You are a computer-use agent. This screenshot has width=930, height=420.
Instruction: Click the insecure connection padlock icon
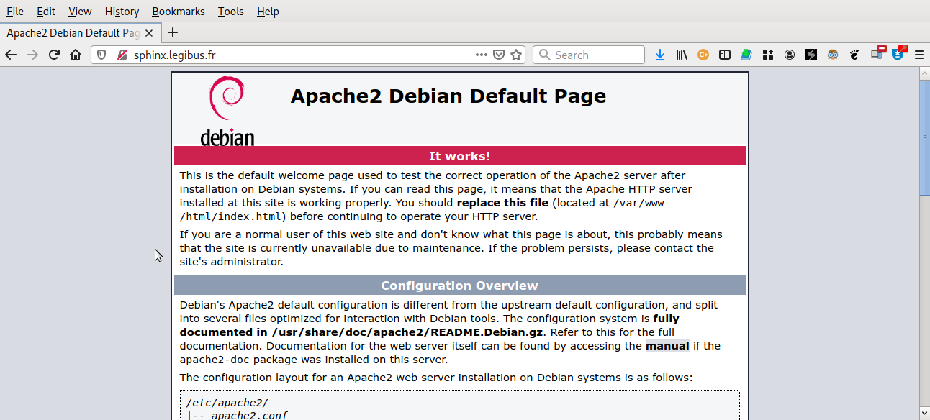pos(122,55)
